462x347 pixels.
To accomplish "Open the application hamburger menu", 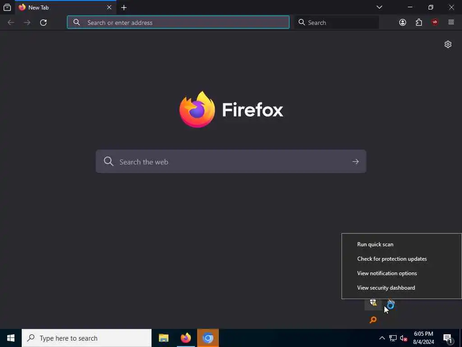I will click(x=451, y=23).
